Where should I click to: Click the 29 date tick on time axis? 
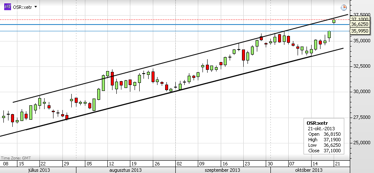[66, 164]
